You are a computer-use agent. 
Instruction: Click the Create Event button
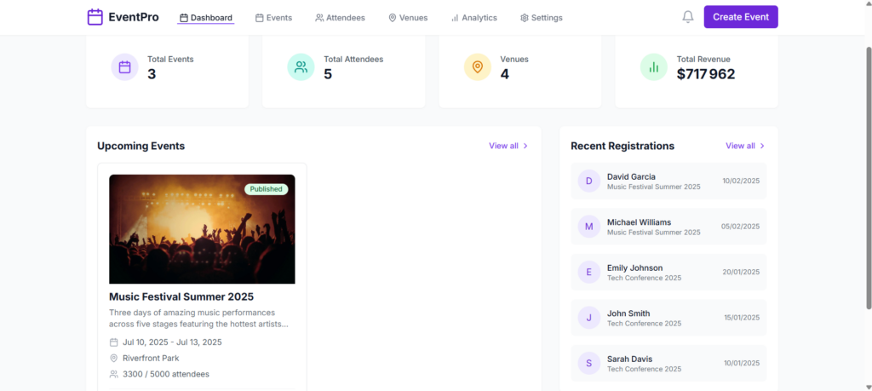pos(741,17)
